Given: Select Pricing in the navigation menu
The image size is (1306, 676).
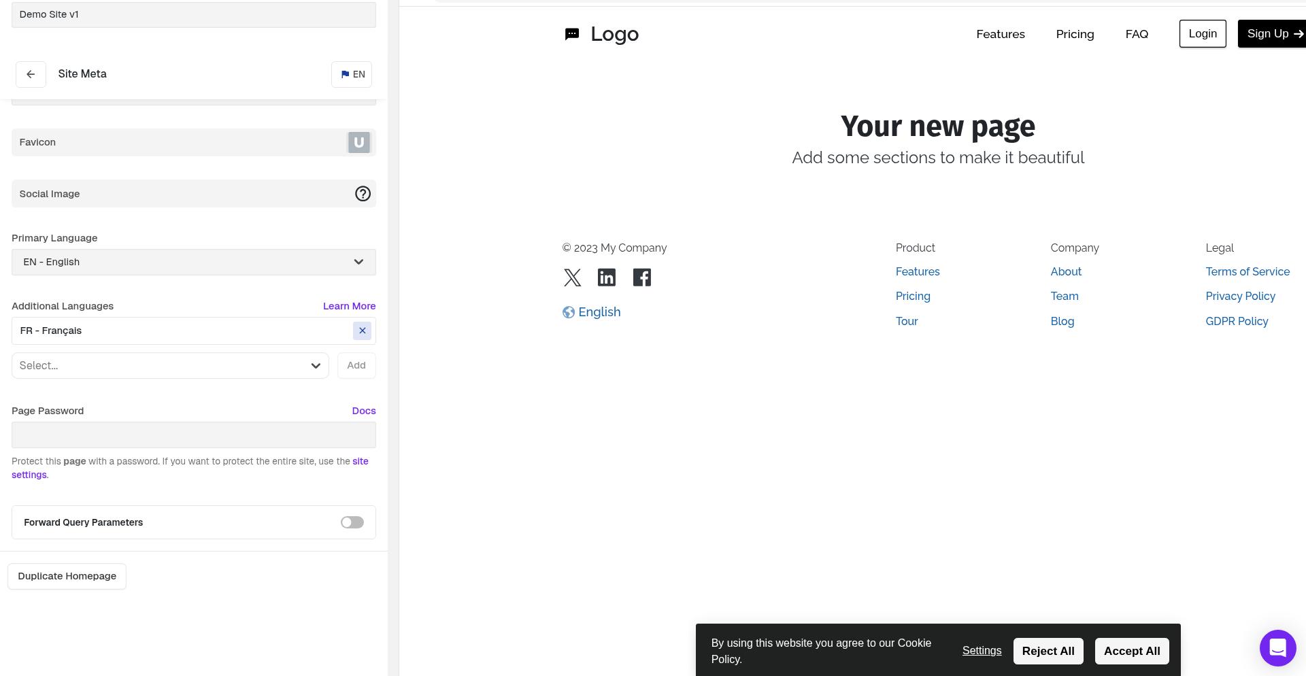Looking at the screenshot, I should coord(1075,34).
